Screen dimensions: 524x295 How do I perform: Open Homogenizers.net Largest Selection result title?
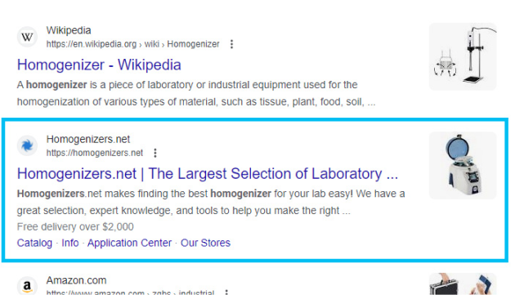pos(208,174)
